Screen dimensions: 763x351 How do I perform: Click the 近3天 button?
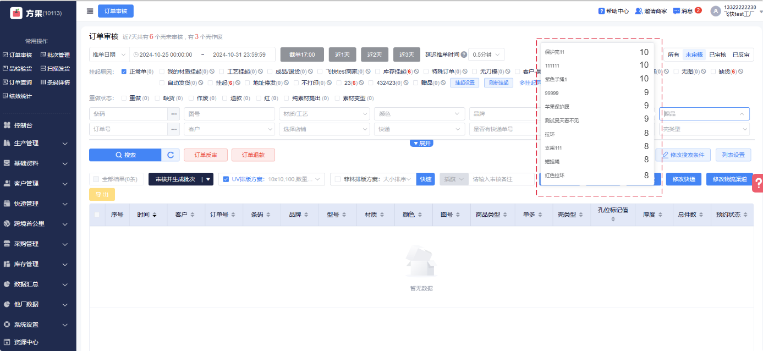pyautogui.click(x=407, y=54)
